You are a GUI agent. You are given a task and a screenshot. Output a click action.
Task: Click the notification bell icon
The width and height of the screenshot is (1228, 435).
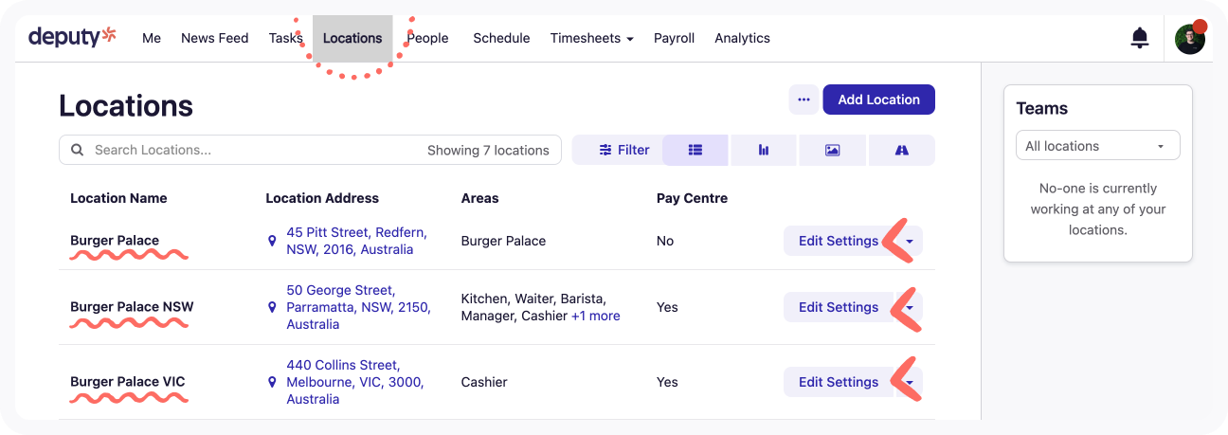click(x=1140, y=38)
